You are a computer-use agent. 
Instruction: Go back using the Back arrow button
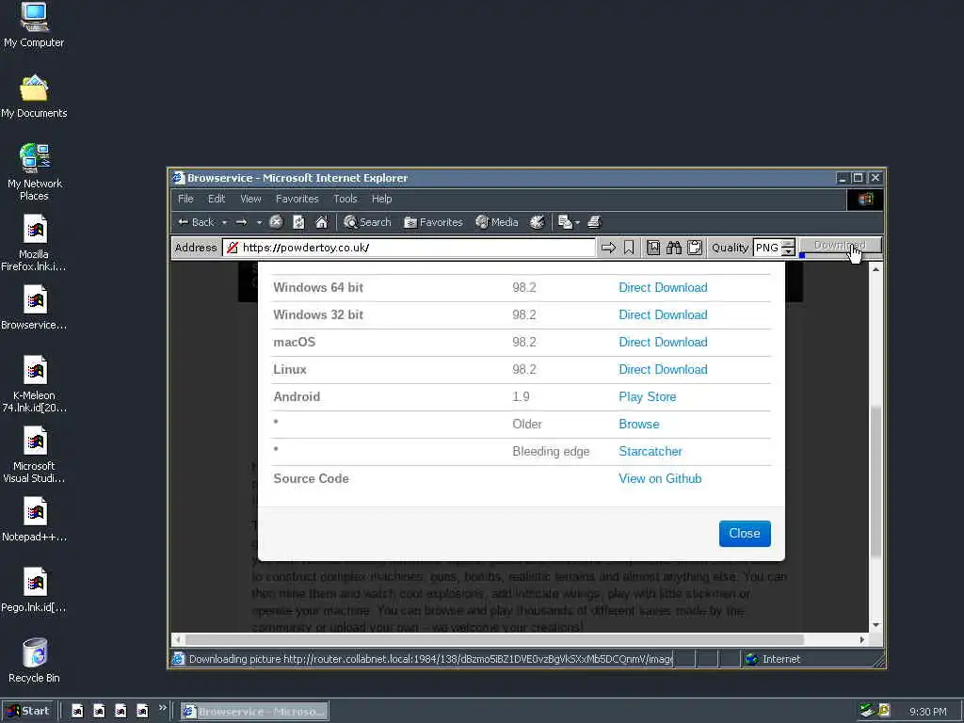(x=196, y=222)
